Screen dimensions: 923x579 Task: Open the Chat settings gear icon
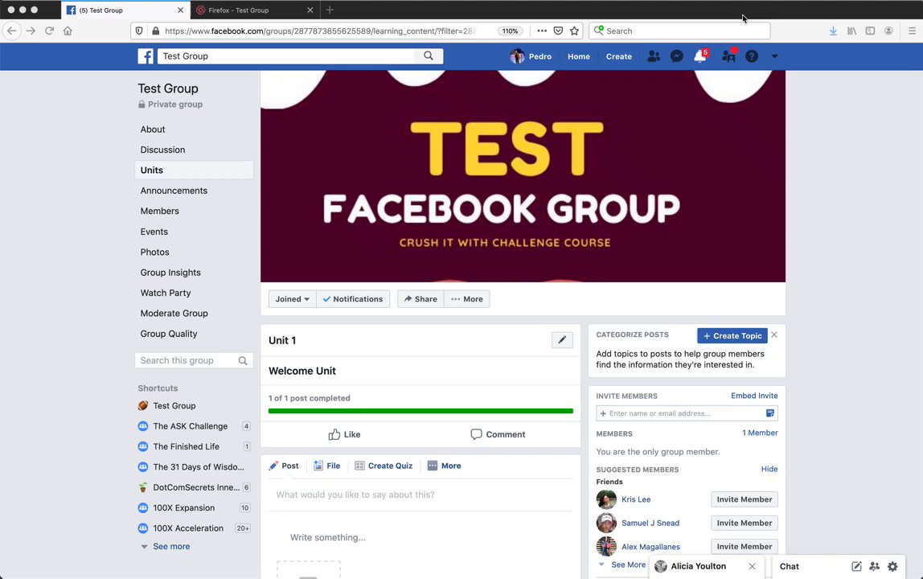click(893, 566)
